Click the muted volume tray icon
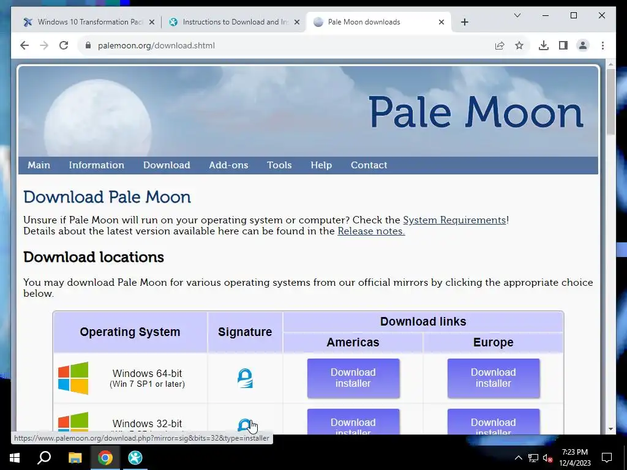The height and width of the screenshot is (470, 627). [548, 458]
